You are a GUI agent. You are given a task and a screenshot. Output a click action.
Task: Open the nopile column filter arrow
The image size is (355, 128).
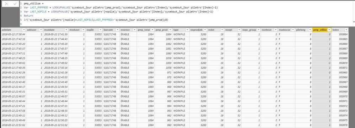[x=100, y=30]
